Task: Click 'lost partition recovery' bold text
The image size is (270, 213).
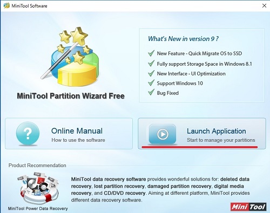Action: pos(119,186)
